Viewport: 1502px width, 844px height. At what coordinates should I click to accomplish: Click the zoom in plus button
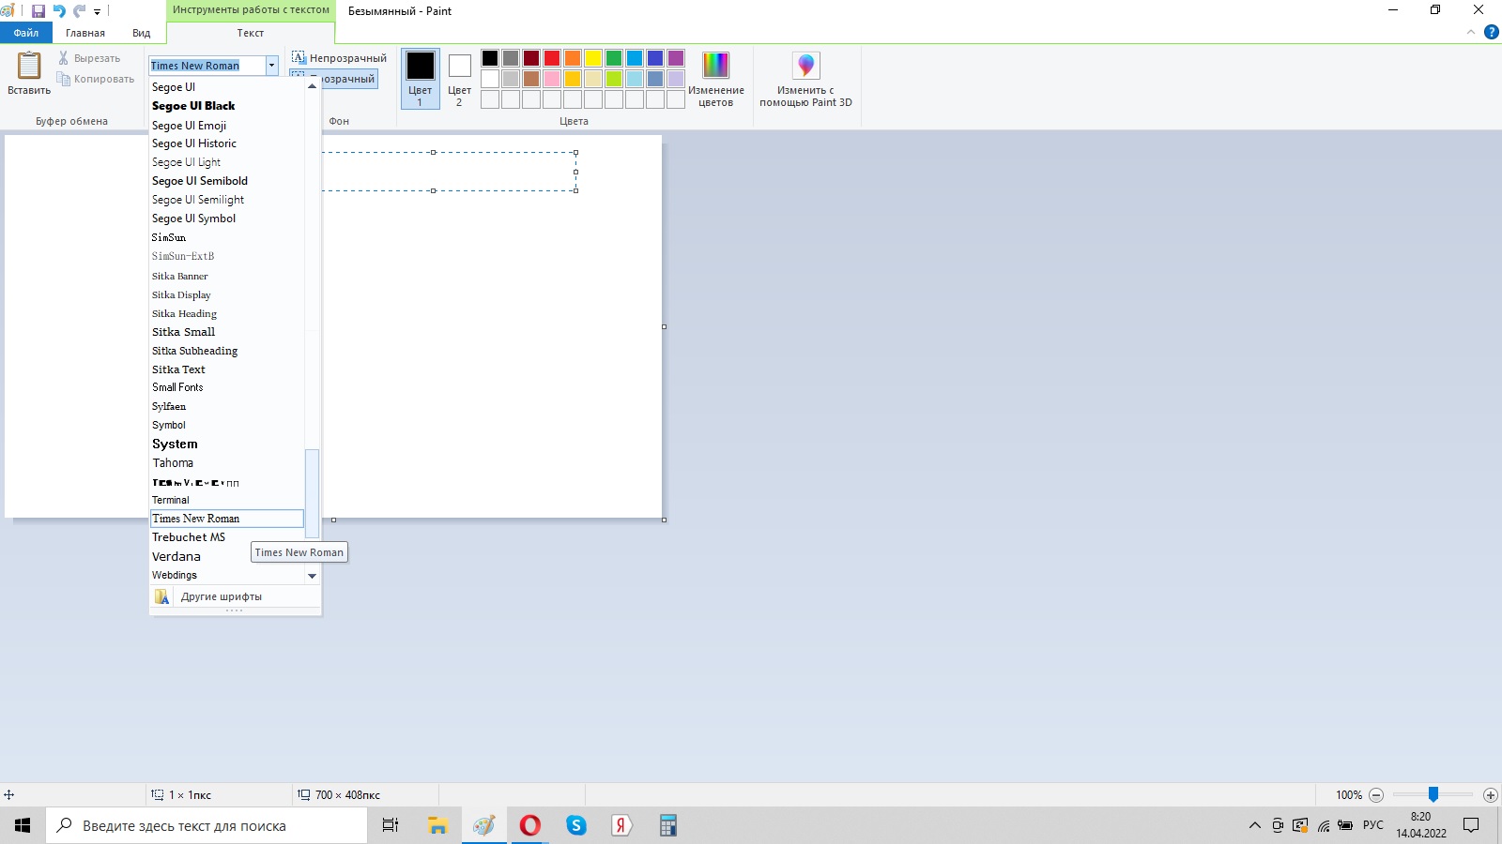1490,795
